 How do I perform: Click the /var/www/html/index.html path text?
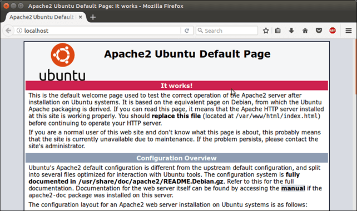tap(276, 116)
